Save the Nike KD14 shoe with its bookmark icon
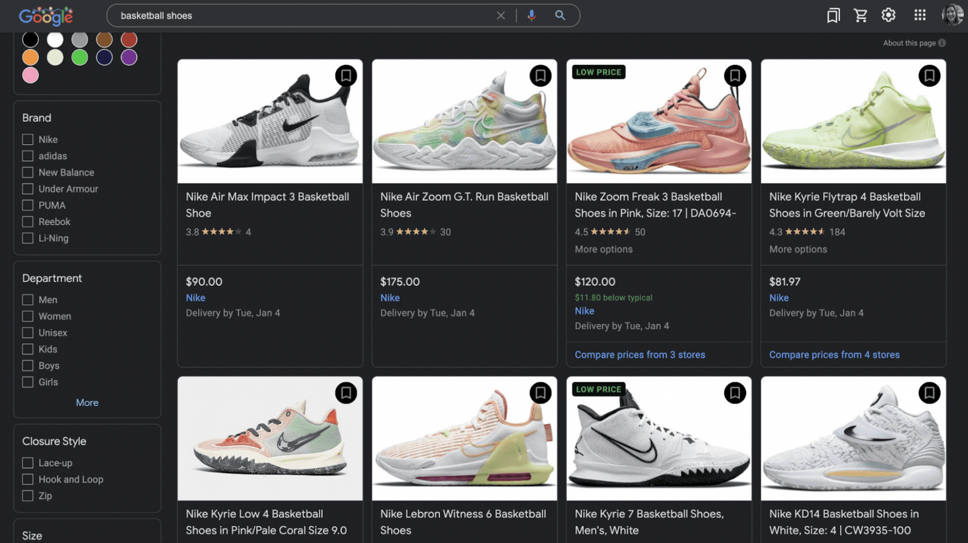Image resolution: width=968 pixels, height=543 pixels. click(x=930, y=393)
